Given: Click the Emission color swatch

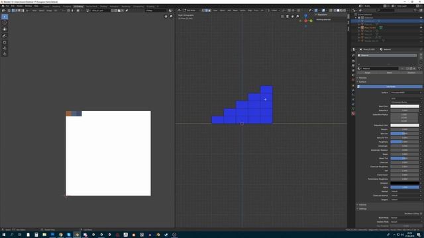Looking at the screenshot, I should tap(405, 183).
